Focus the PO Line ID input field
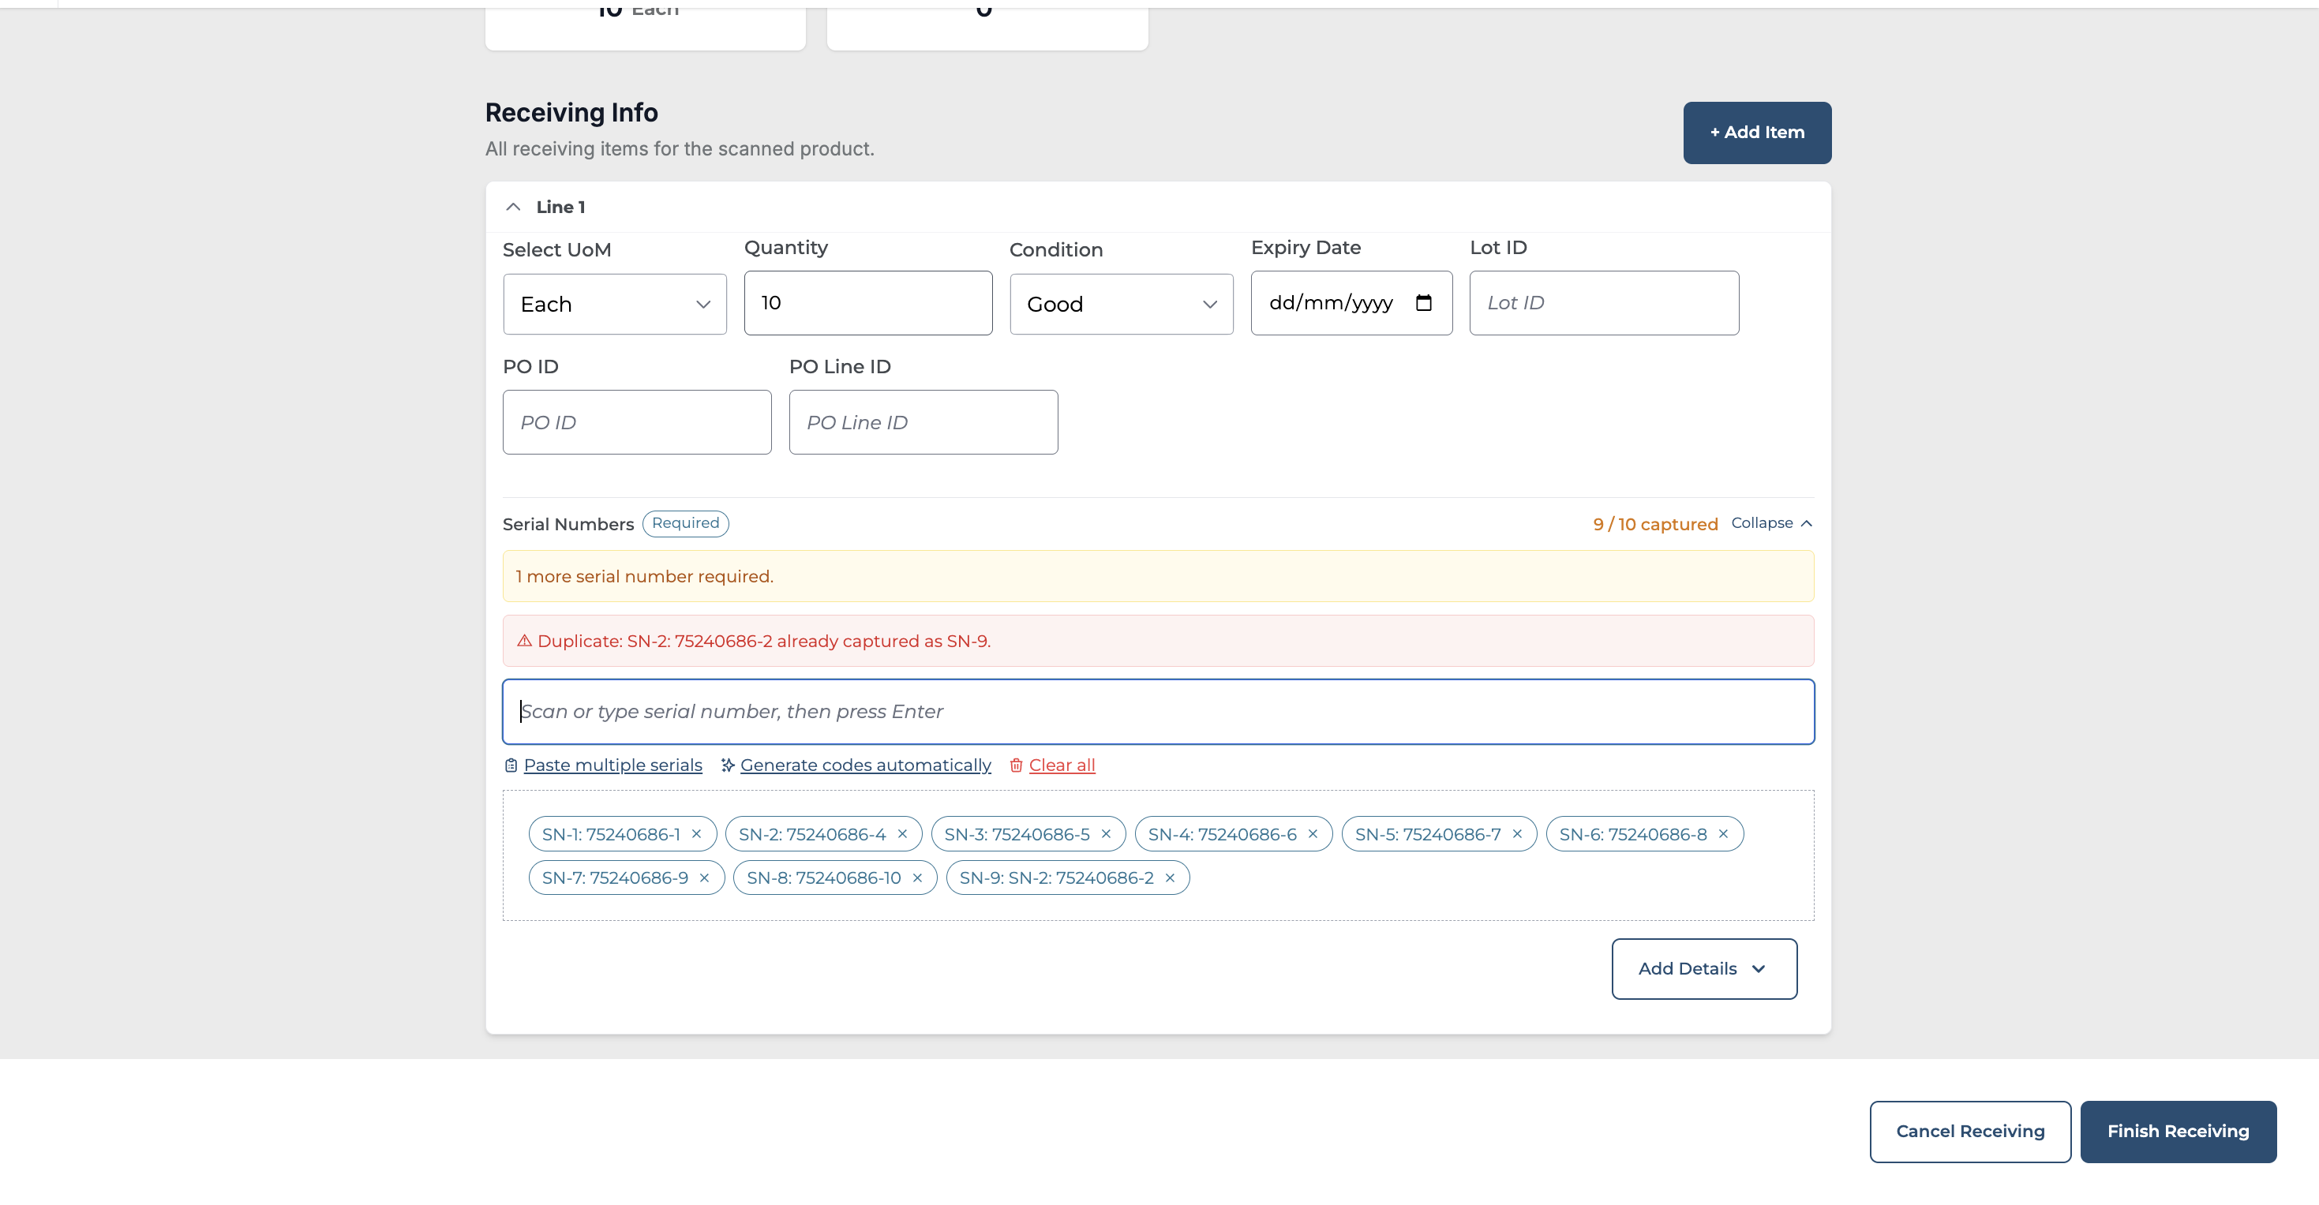This screenshot has height=1205, width=2319. [923, 422]
